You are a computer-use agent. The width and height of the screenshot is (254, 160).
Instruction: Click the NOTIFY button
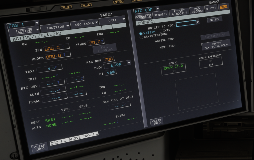(x=215, y=20)
